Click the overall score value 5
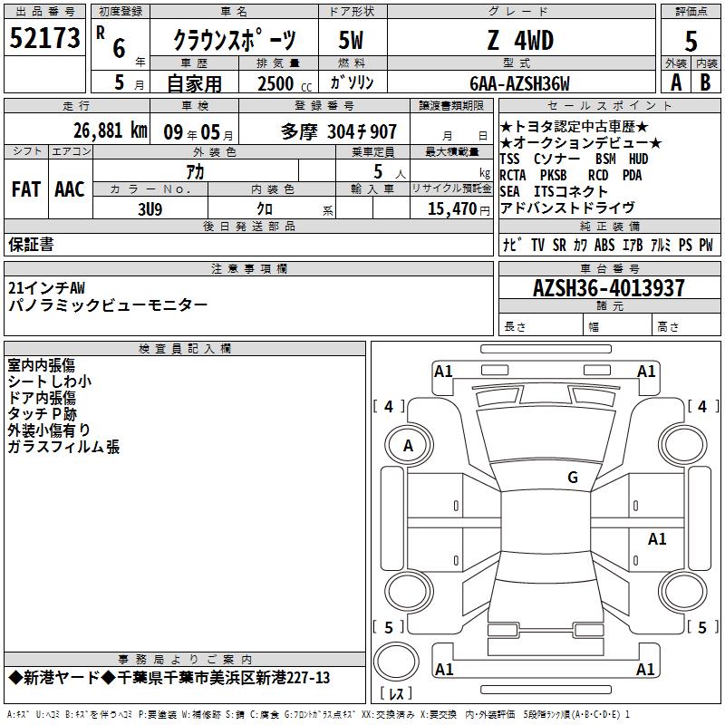 [691, 42]
